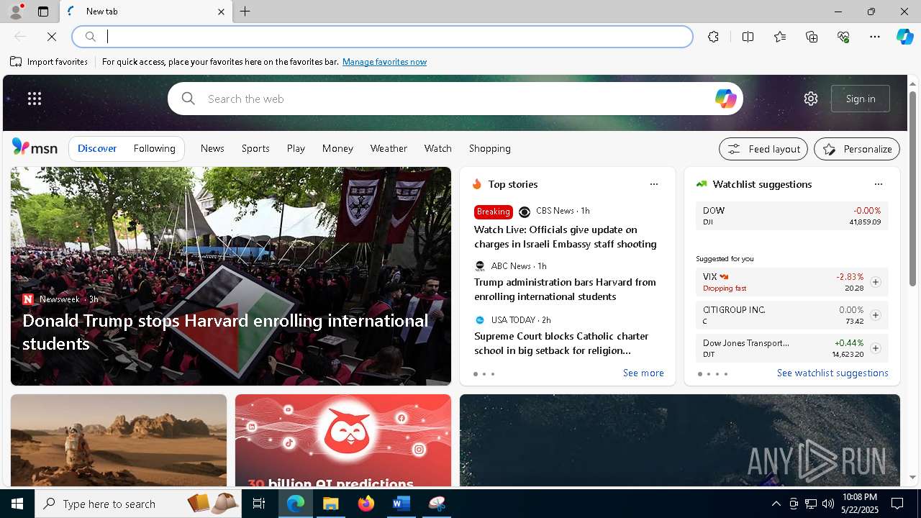Open the Favorites star icon
The height and width of the screenshot is (518, 921).
click(x=780, y=37)
